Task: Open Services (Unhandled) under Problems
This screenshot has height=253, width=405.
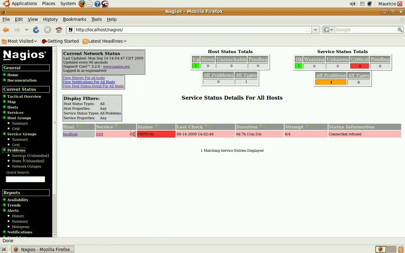Action: 31,156
